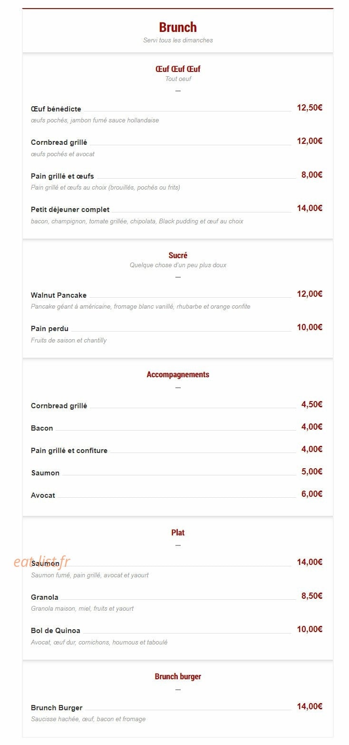Click the eat-list.fr watermark
Screen dimensions: 349x745
[42, 562]
